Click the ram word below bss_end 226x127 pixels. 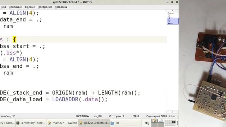(8, 73)
